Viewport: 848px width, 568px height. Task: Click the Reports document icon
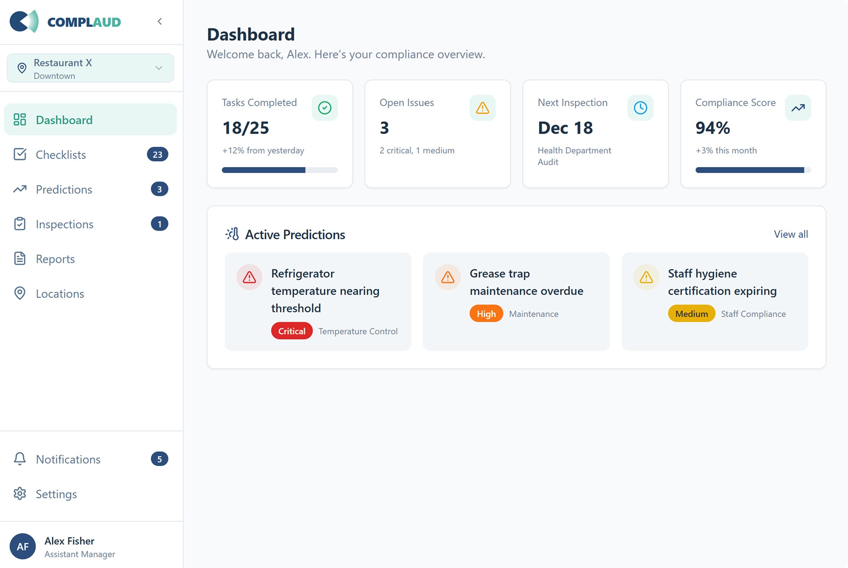coord(20,259)
